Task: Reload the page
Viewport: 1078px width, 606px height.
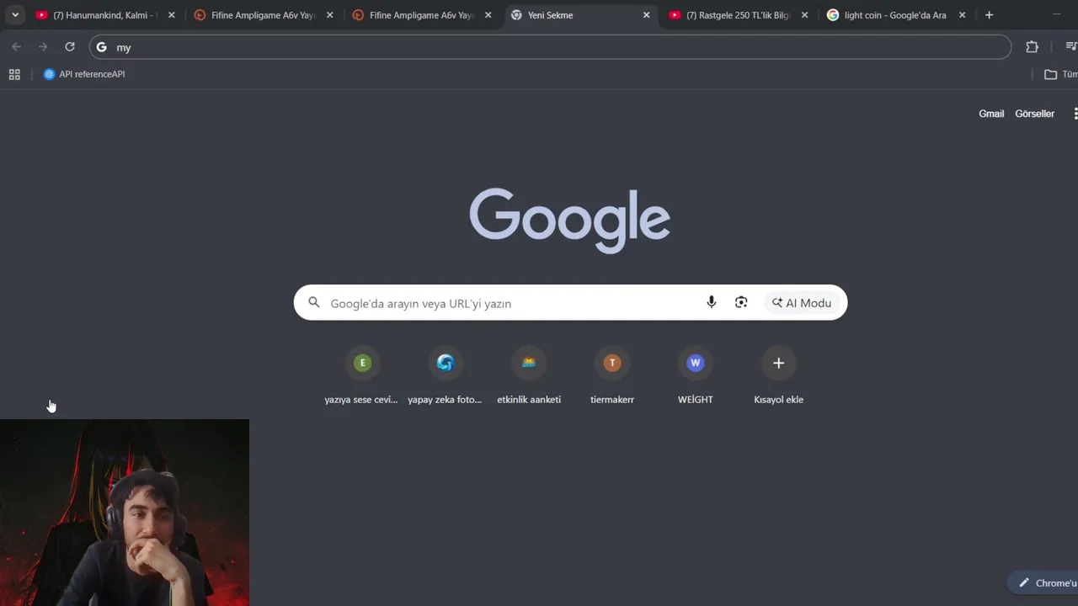Action: tap(70, 47)
